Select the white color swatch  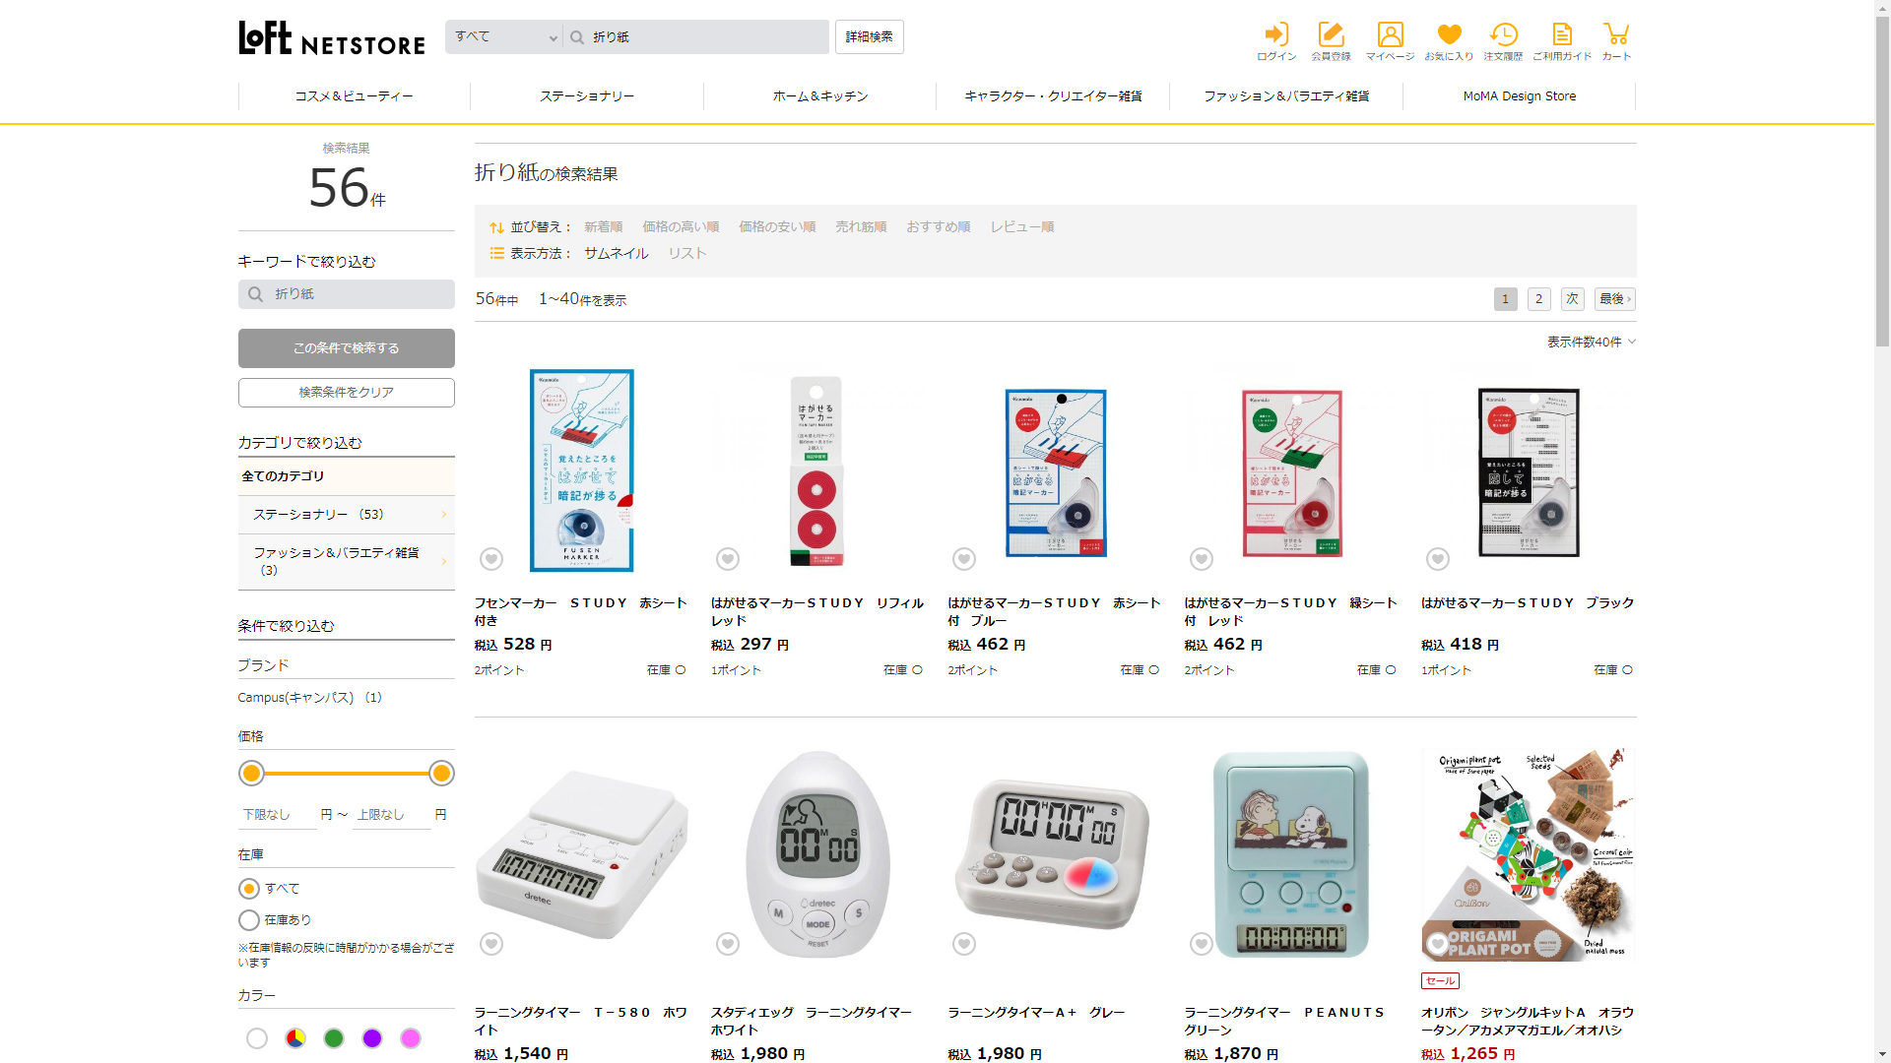(x=257, y=1038)
